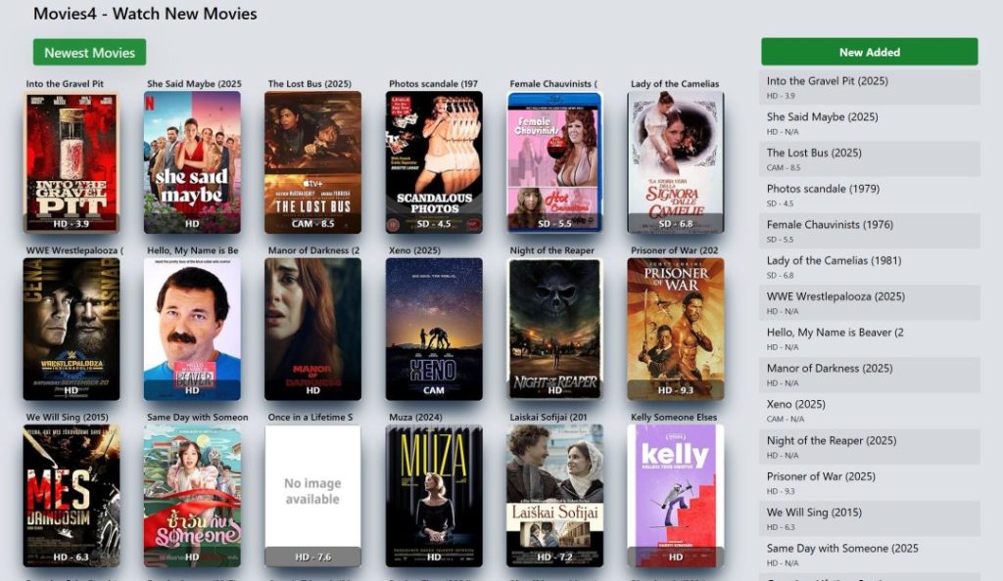Open the Kelly Someone Else's poster
The height and width of the screenshot is (581, 1003).
(x=676, y=496)
